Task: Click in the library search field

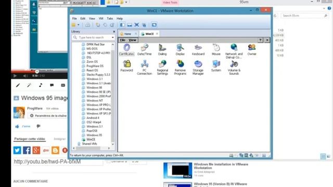Action: pyautogui.click(x=94, y=37)
